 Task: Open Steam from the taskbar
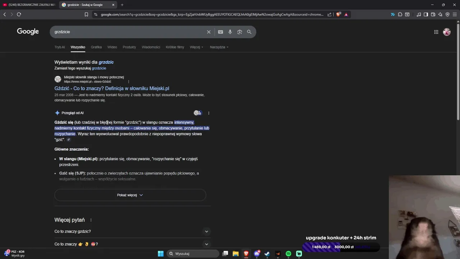[267, 254]
